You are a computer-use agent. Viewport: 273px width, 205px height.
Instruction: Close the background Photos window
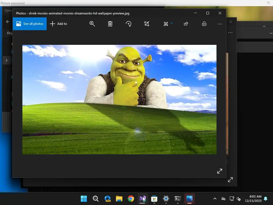231,22
